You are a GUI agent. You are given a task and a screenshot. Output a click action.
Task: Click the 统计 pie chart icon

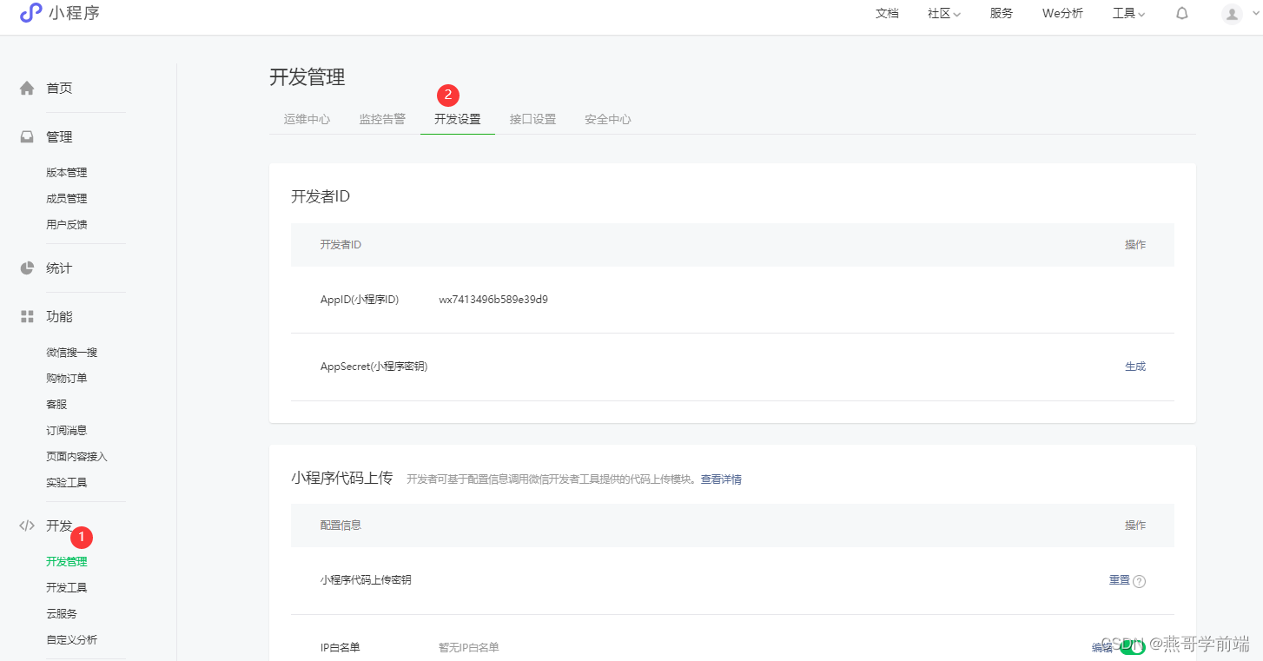[x=27, y=268]
